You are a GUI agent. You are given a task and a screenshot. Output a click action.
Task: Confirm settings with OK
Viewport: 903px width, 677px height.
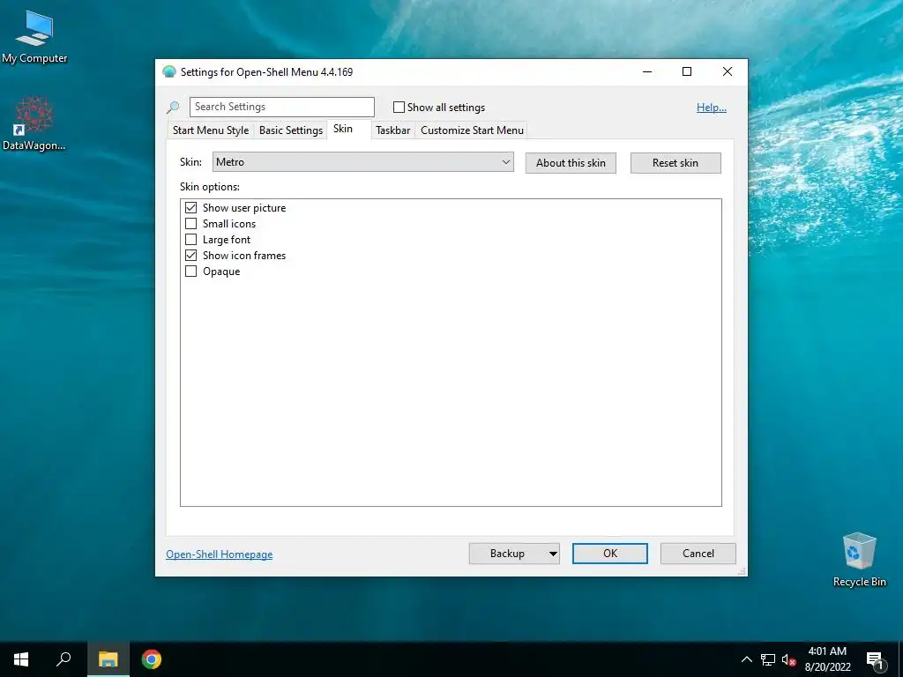tap(610, 554)
